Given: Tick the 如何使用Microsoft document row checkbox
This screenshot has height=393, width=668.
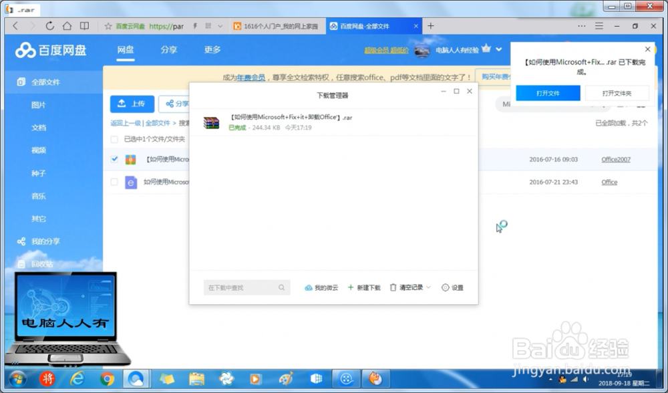Looking at the screenshot, I should (x=114, y=182).
